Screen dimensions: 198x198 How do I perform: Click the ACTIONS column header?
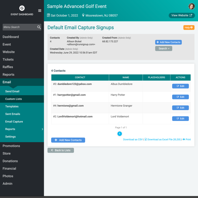[181, 77]
